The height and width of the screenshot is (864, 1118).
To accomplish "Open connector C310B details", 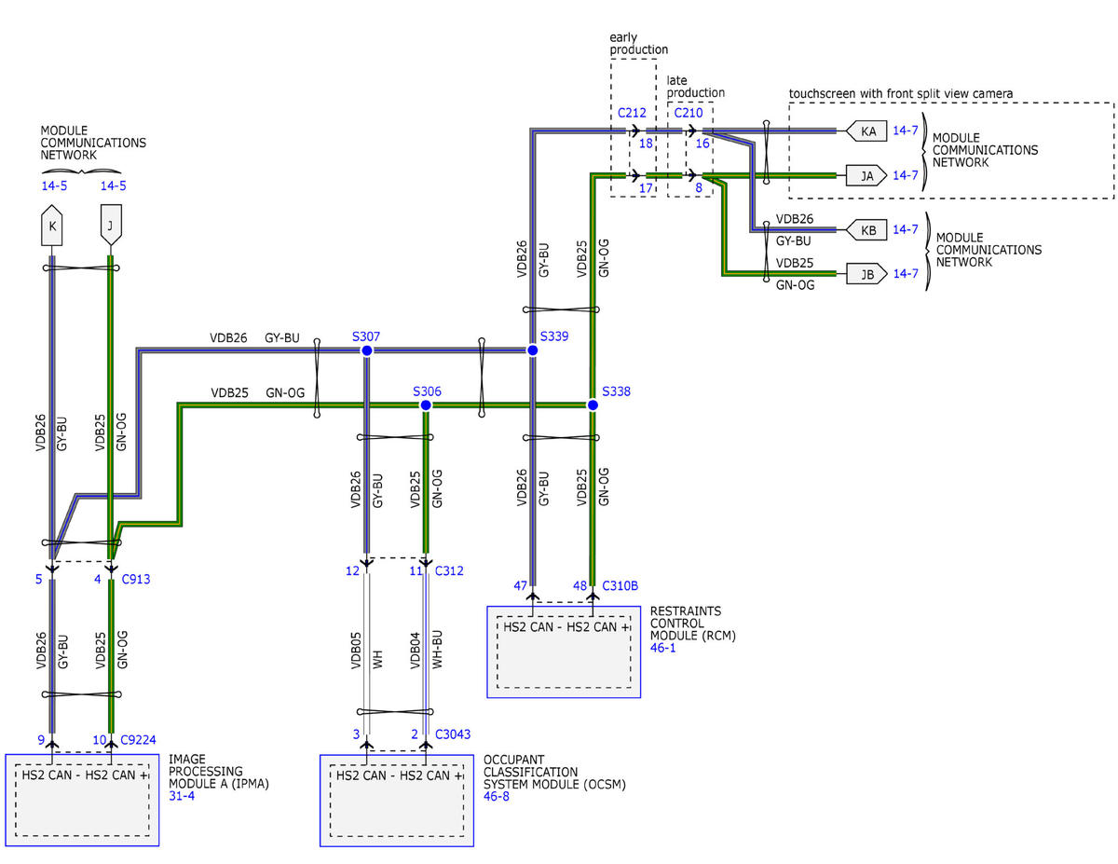I will pos(620,585).
